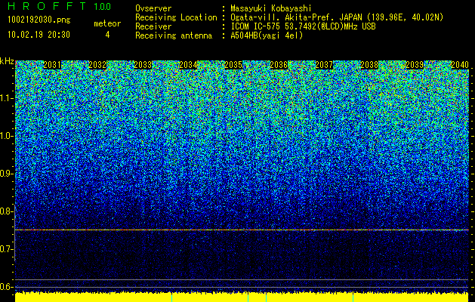
Task: Click the 0.6 kHz axis label
Action: pos(5,287)
